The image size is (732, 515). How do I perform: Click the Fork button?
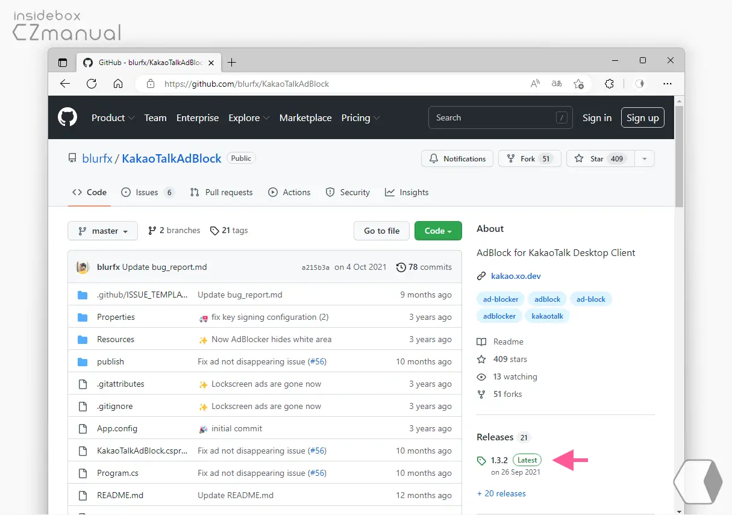pos(530,158)
